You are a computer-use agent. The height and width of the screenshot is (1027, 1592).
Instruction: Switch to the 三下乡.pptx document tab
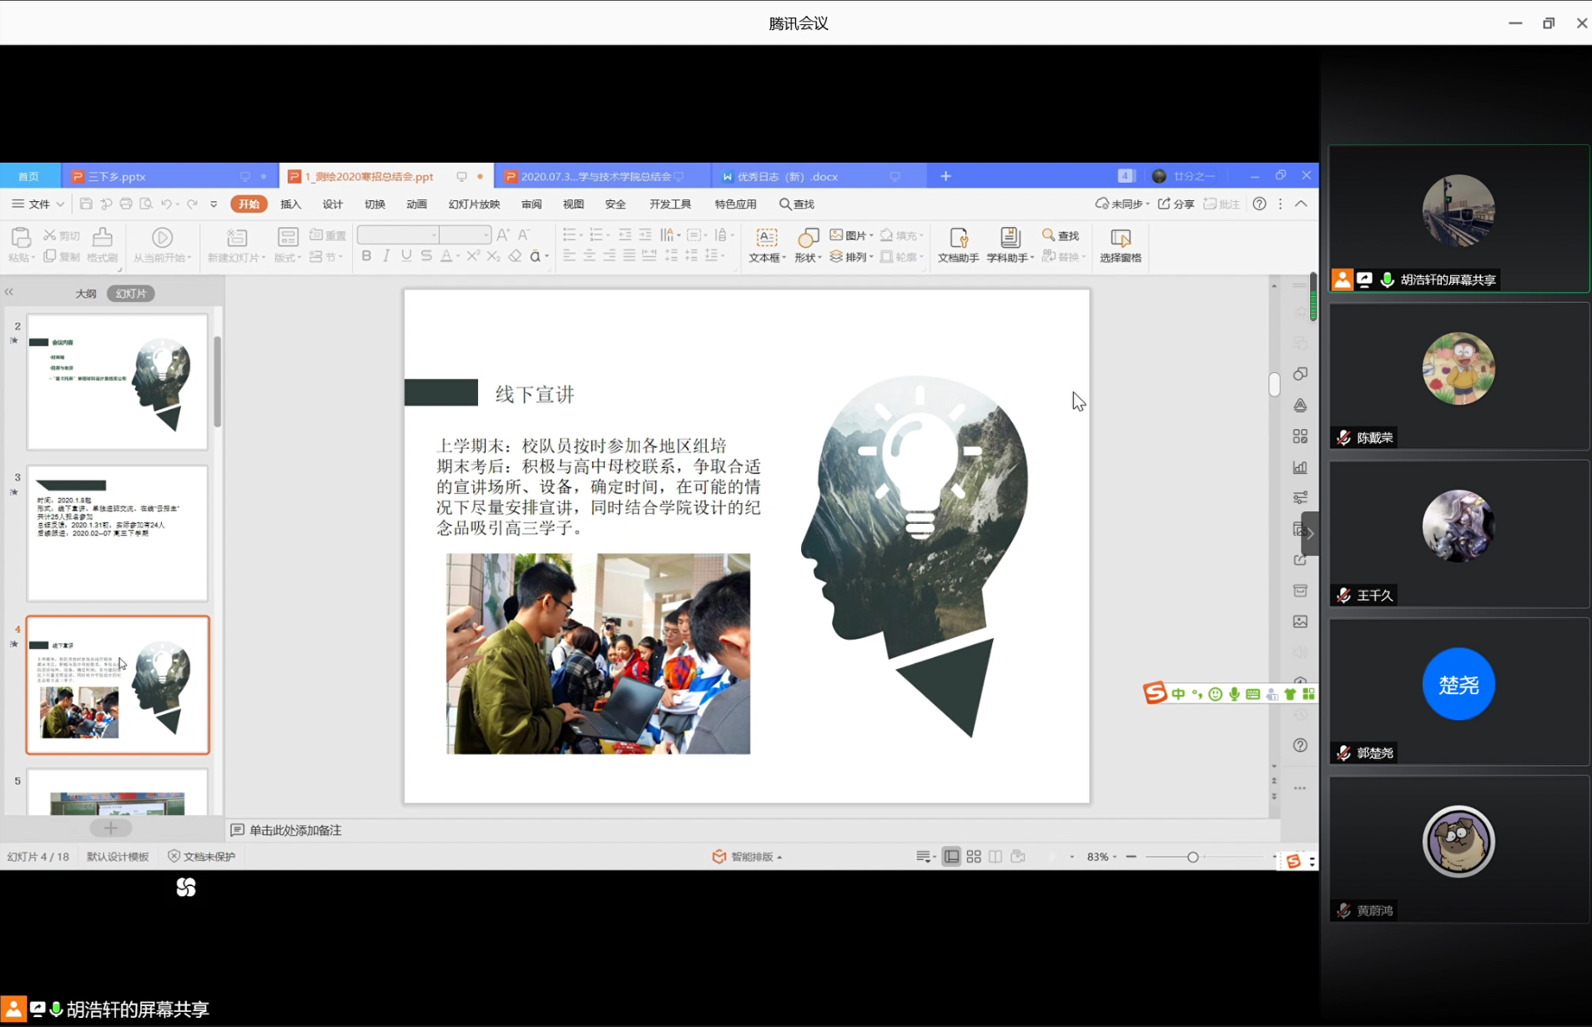118,176
